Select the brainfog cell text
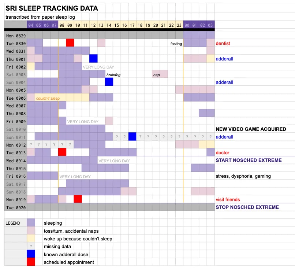Image resolution: width=295 pixels, height=269 pixels. (113, 75)
